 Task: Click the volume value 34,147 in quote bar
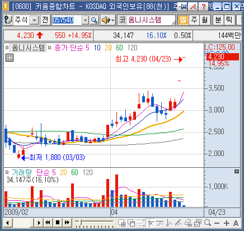click(123, 35)
